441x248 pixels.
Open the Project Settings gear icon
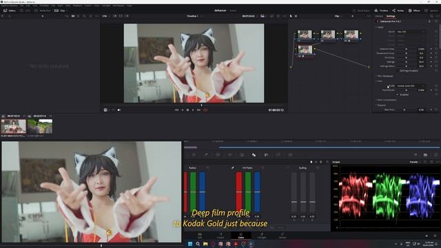[x=435, y=236]
